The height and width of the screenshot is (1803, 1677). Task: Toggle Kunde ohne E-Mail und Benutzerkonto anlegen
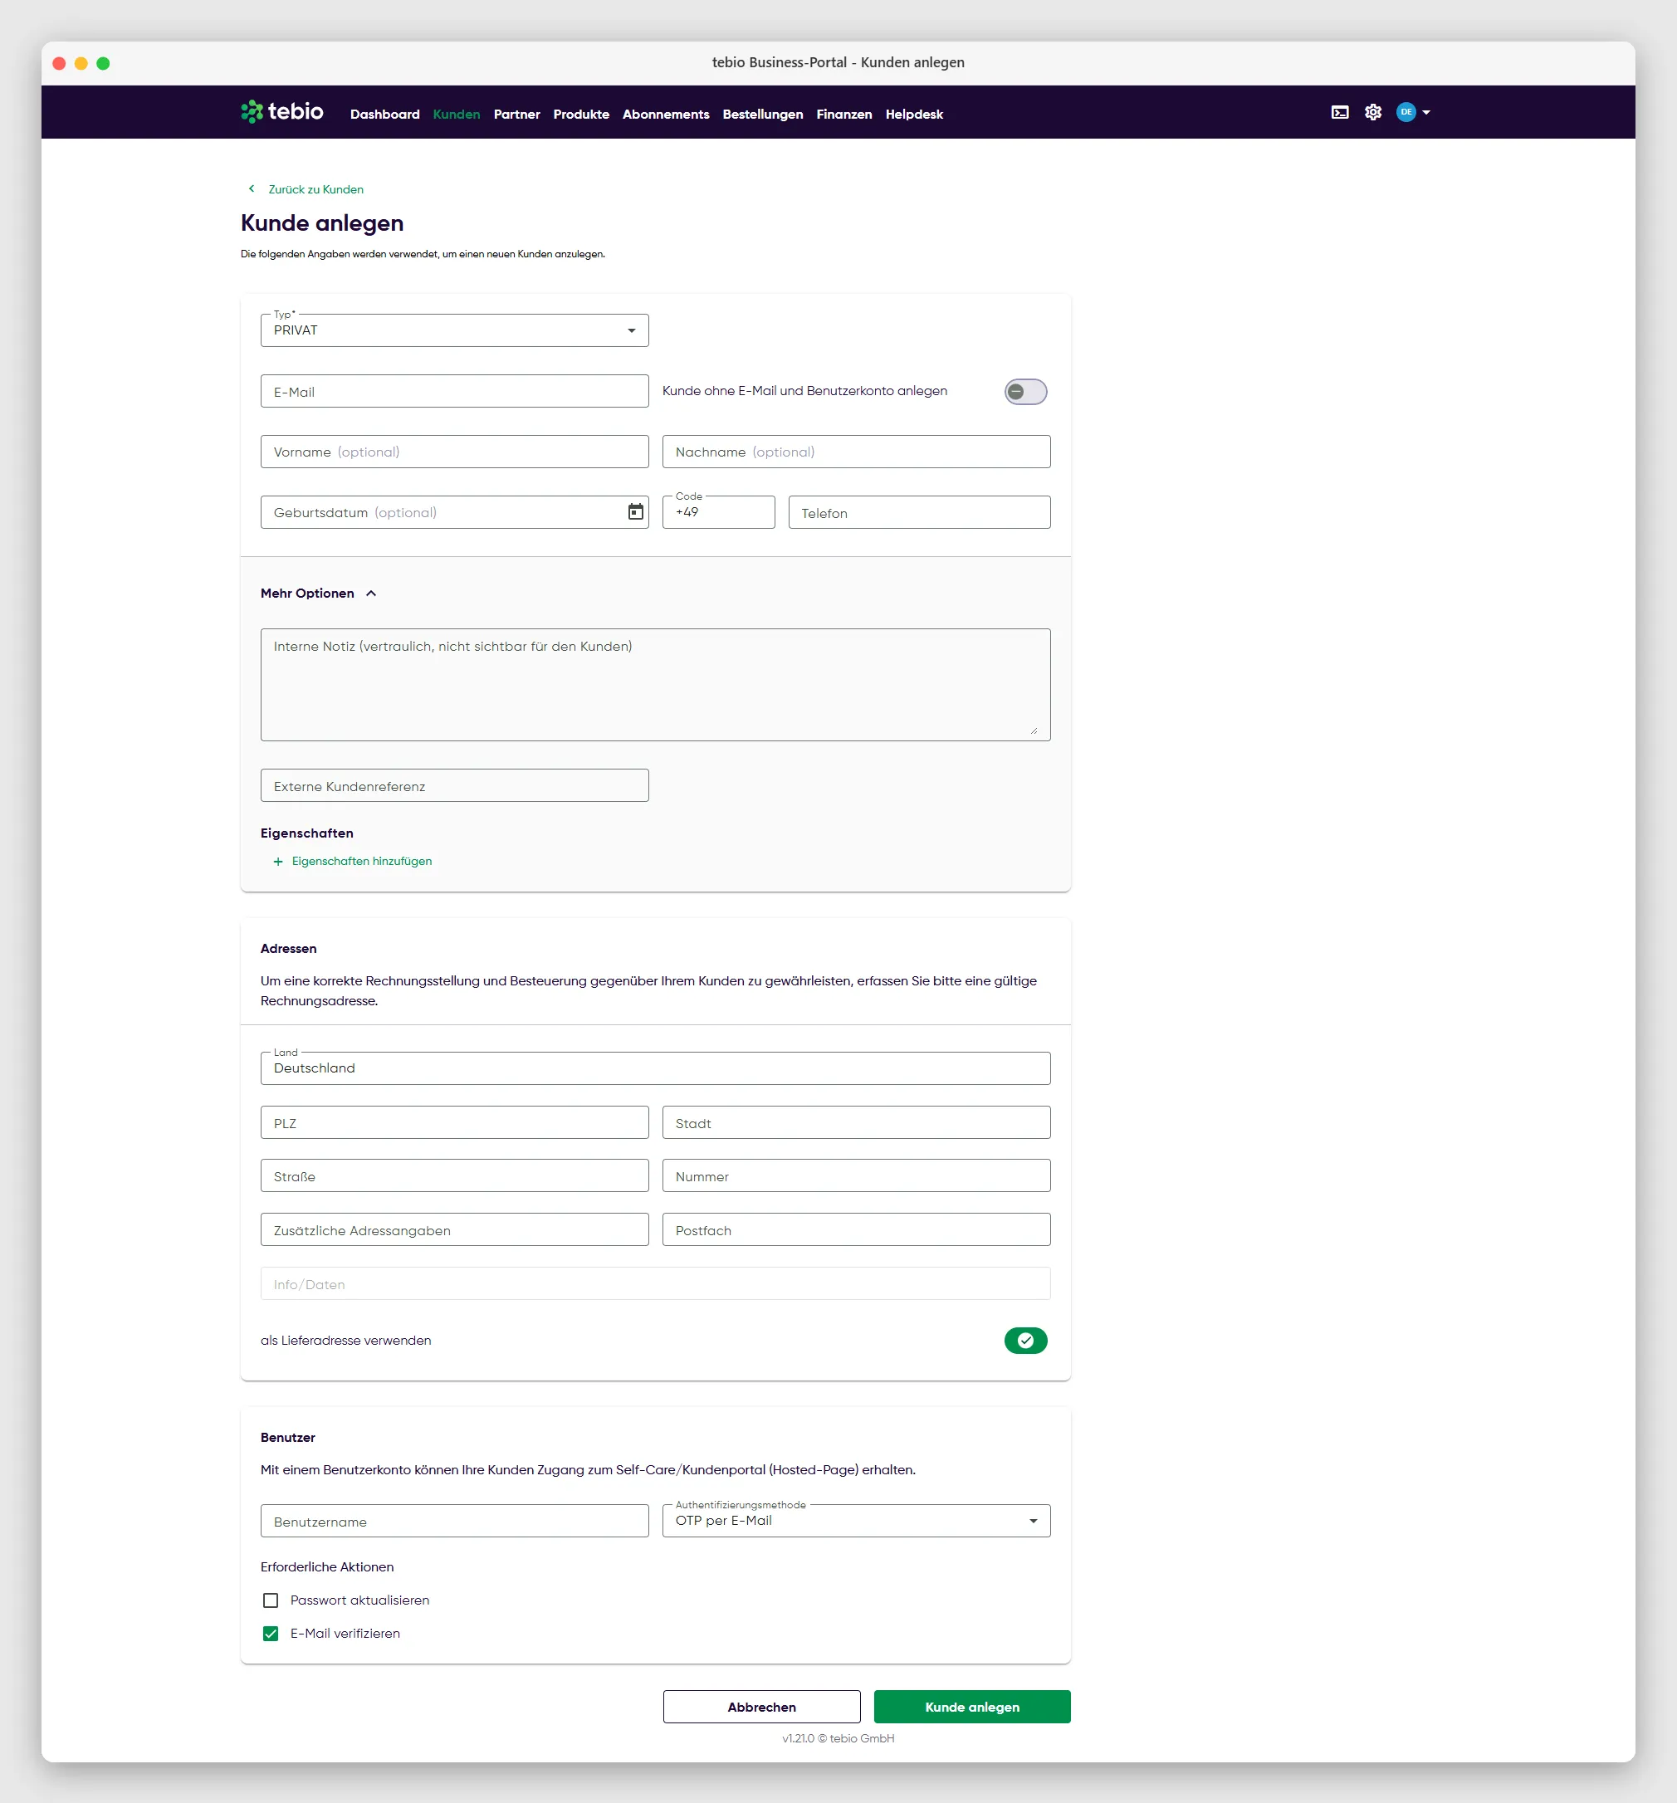pos(1025,392)
